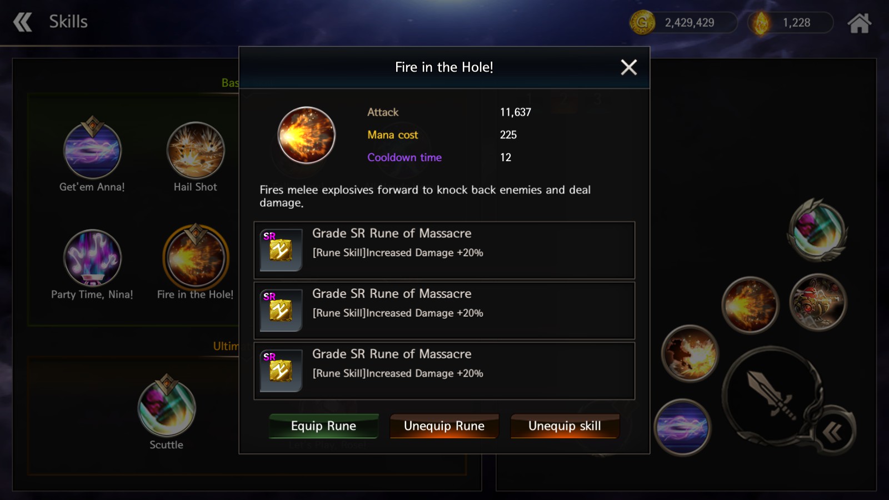The width and height of the screenshot is (889, 500).
Task: Click the Equip Rune button
Action: click(x=323, y=426)
